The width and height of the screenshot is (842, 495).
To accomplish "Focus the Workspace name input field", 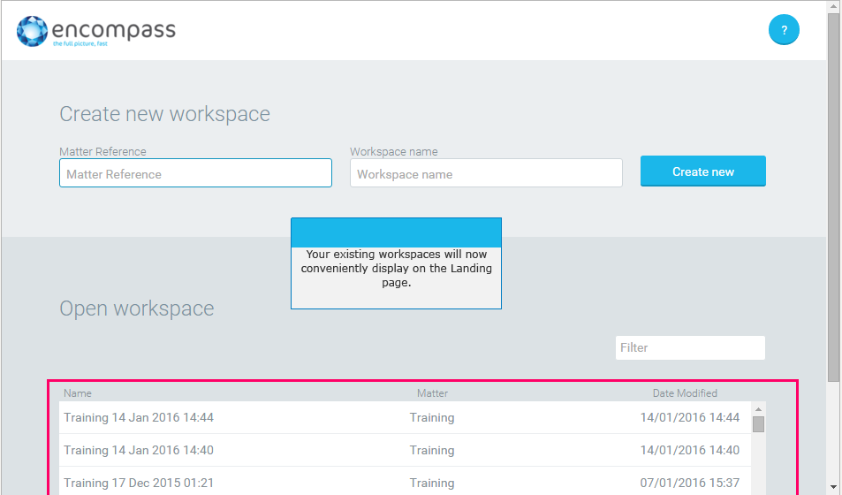I will point(486,173).
